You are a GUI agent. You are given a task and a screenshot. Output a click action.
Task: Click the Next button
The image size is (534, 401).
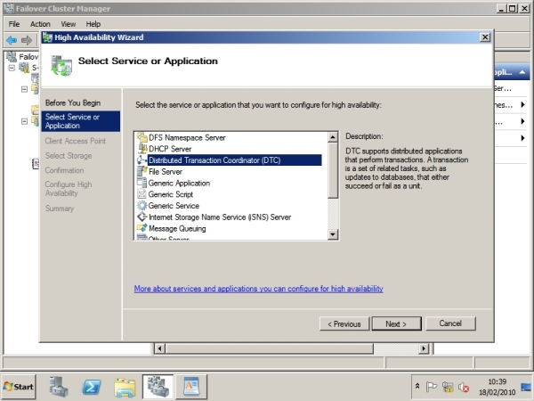point(396,323)
